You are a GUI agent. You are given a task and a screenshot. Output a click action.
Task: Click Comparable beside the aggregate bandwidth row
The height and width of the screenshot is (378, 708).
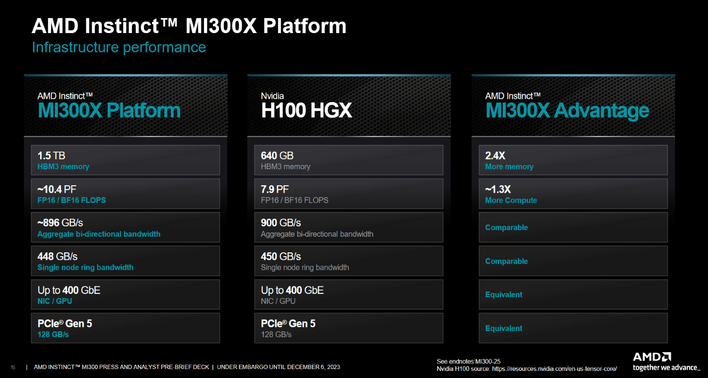[506, 227]
